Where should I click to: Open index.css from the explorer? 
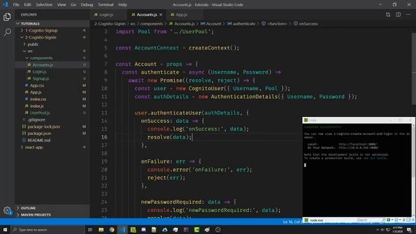click(x=38, y=99)
